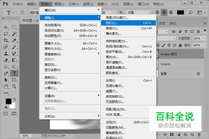Select the Brush tool
This screenshot has height=139, width=209.
pos(14,47)
